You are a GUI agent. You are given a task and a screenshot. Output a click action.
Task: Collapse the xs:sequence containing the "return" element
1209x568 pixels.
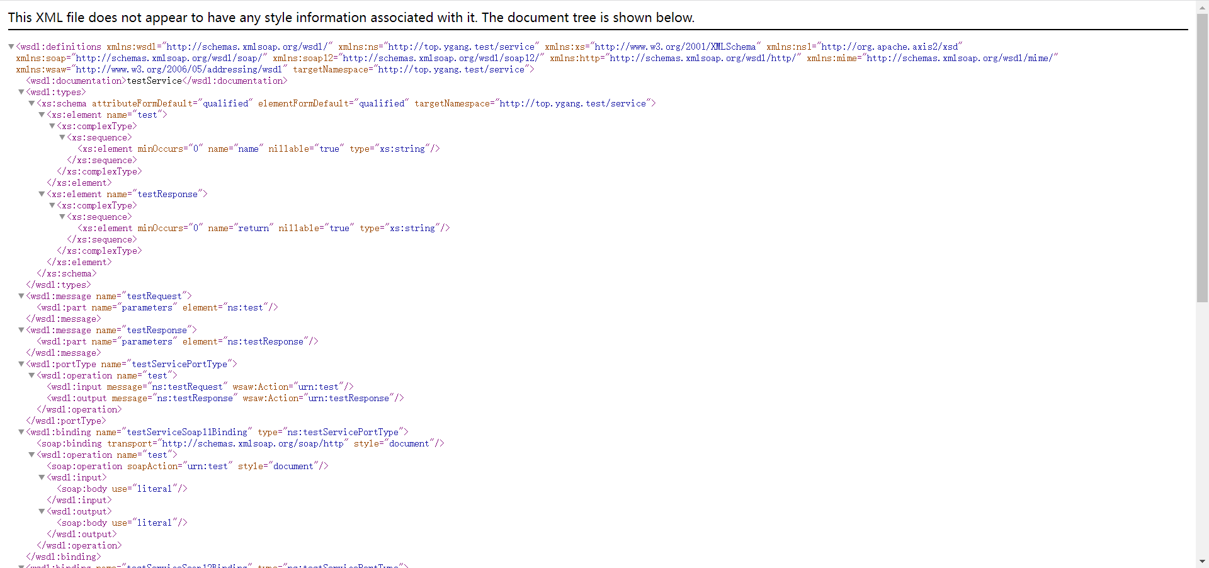click(x=62, y=217)
